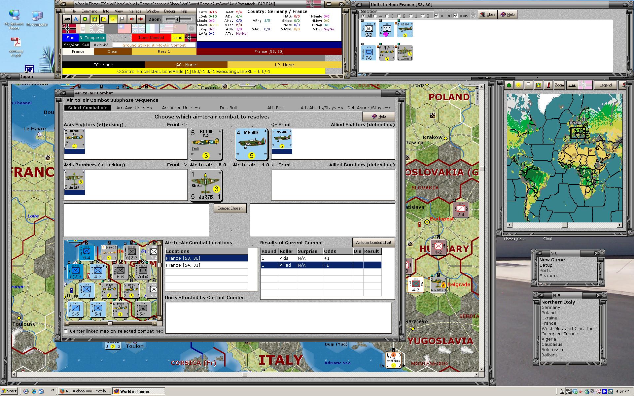
Task: Click the red right arrow toolbar icon
Action: click(x=141, y=19)
